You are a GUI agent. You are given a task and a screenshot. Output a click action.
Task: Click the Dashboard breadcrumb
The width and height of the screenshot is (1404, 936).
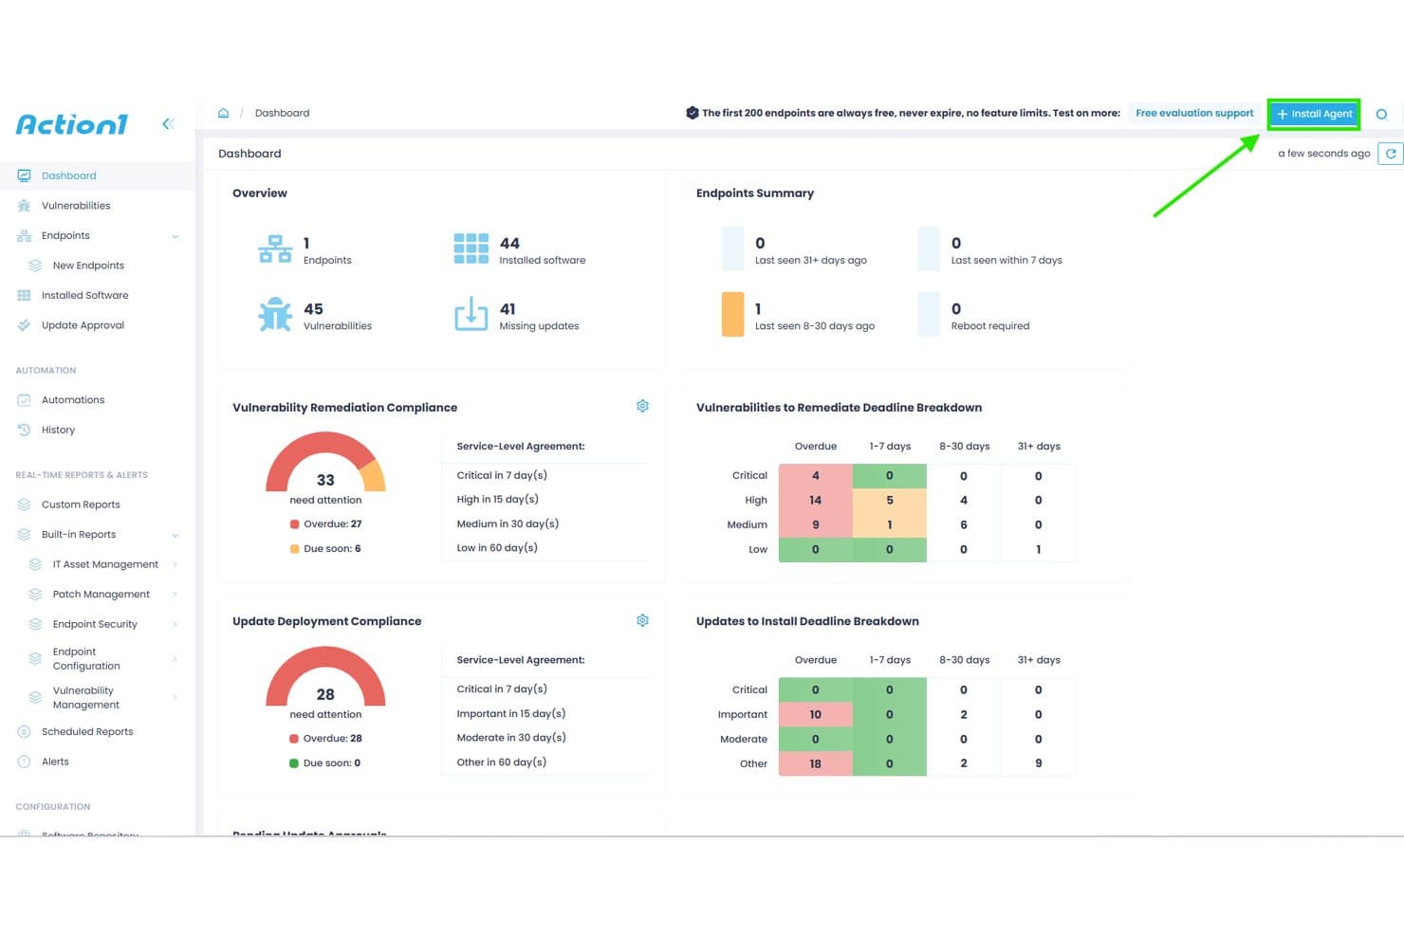282,113
